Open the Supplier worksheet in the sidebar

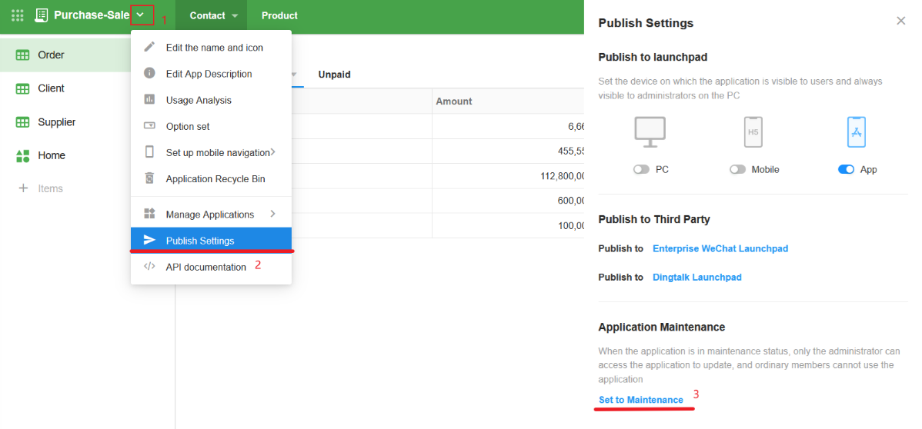tap(56, 122)
